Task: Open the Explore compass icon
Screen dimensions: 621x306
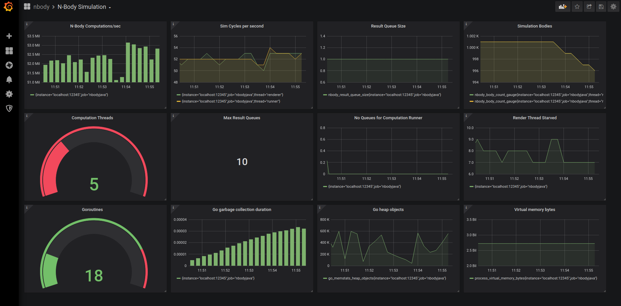Action: click(x=9, y=65)
